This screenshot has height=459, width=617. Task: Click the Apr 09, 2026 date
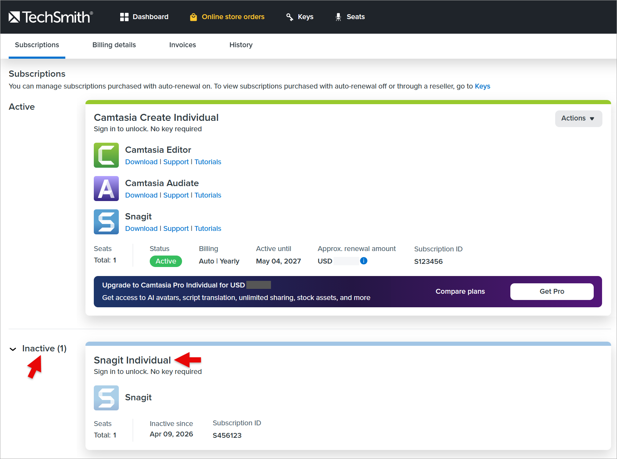pos(171,434)
